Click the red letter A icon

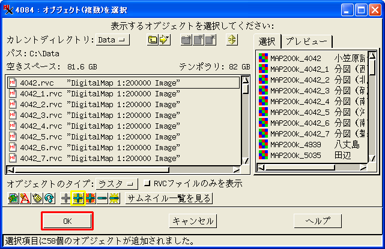click(25, 199)
